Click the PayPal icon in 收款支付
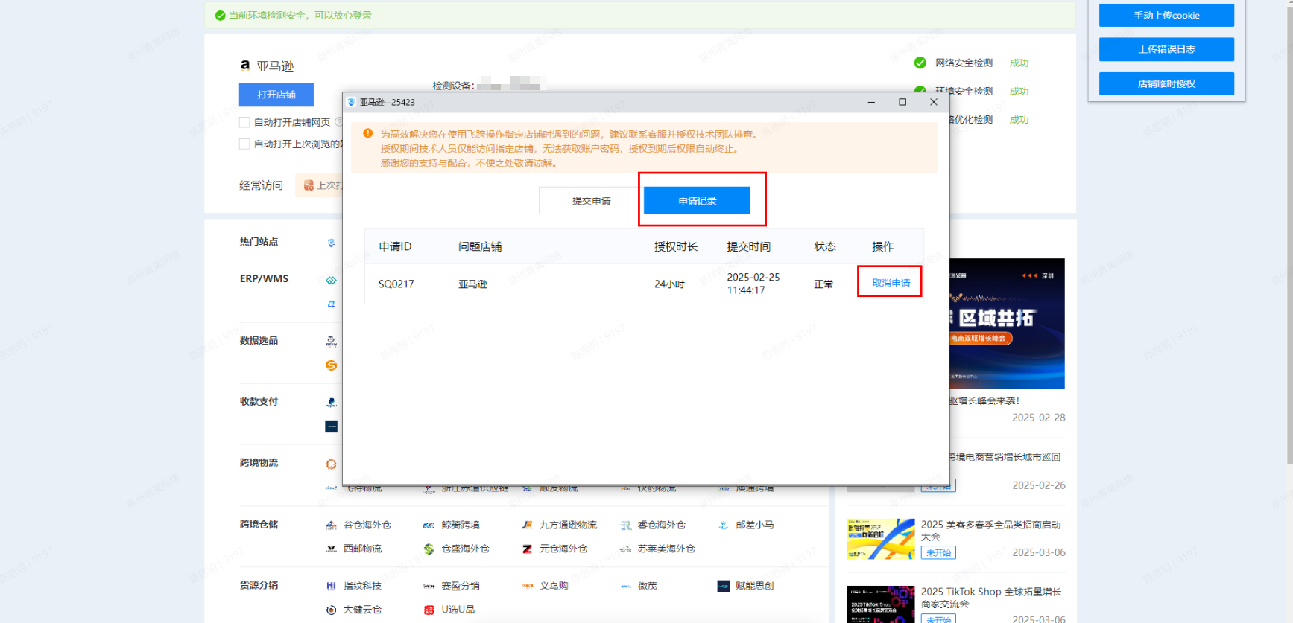This screenshot has height=623, width=1293. click(331, 403)
